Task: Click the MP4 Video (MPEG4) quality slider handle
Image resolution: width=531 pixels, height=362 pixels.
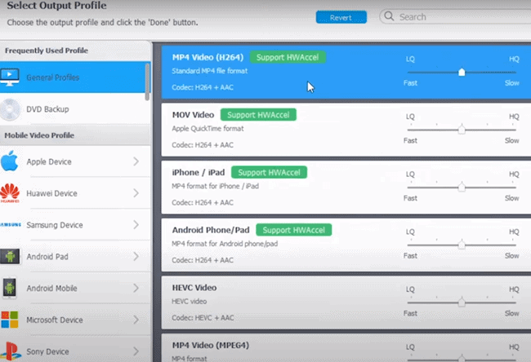Action: [462, 359]
